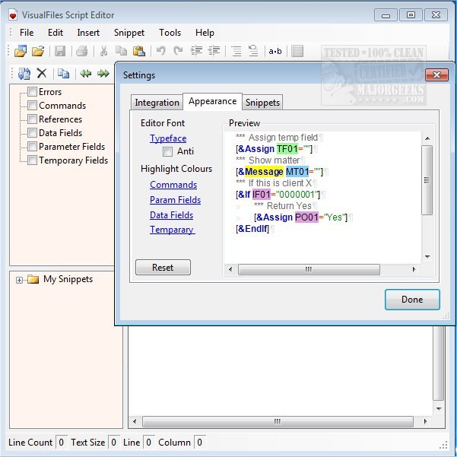Image resolution: width=457 pixels, height=457 pixels.
Task: Click the Typeface link
Action: pyautogui.click(x=168, y=138)
